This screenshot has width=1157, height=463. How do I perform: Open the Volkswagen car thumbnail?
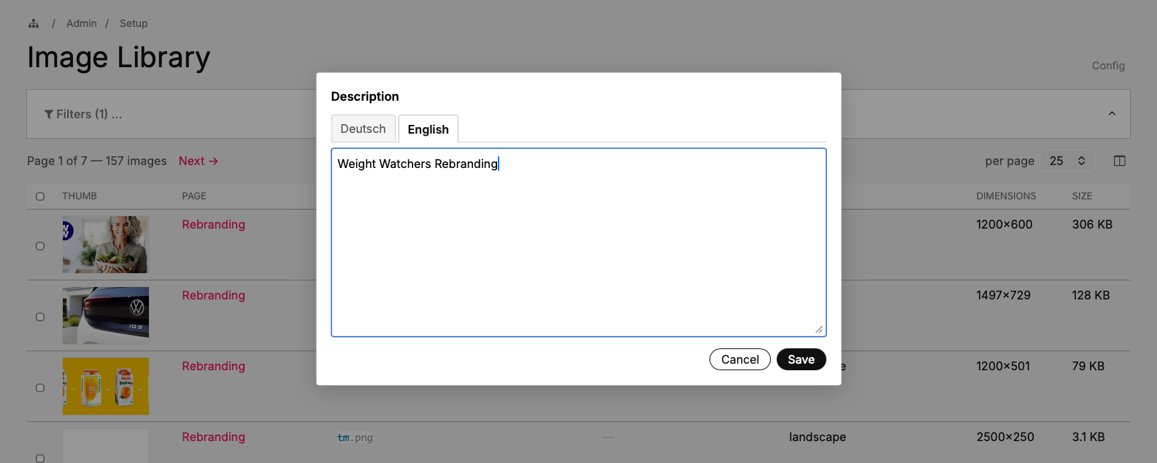pyautogui.click(x=106, y=315)
